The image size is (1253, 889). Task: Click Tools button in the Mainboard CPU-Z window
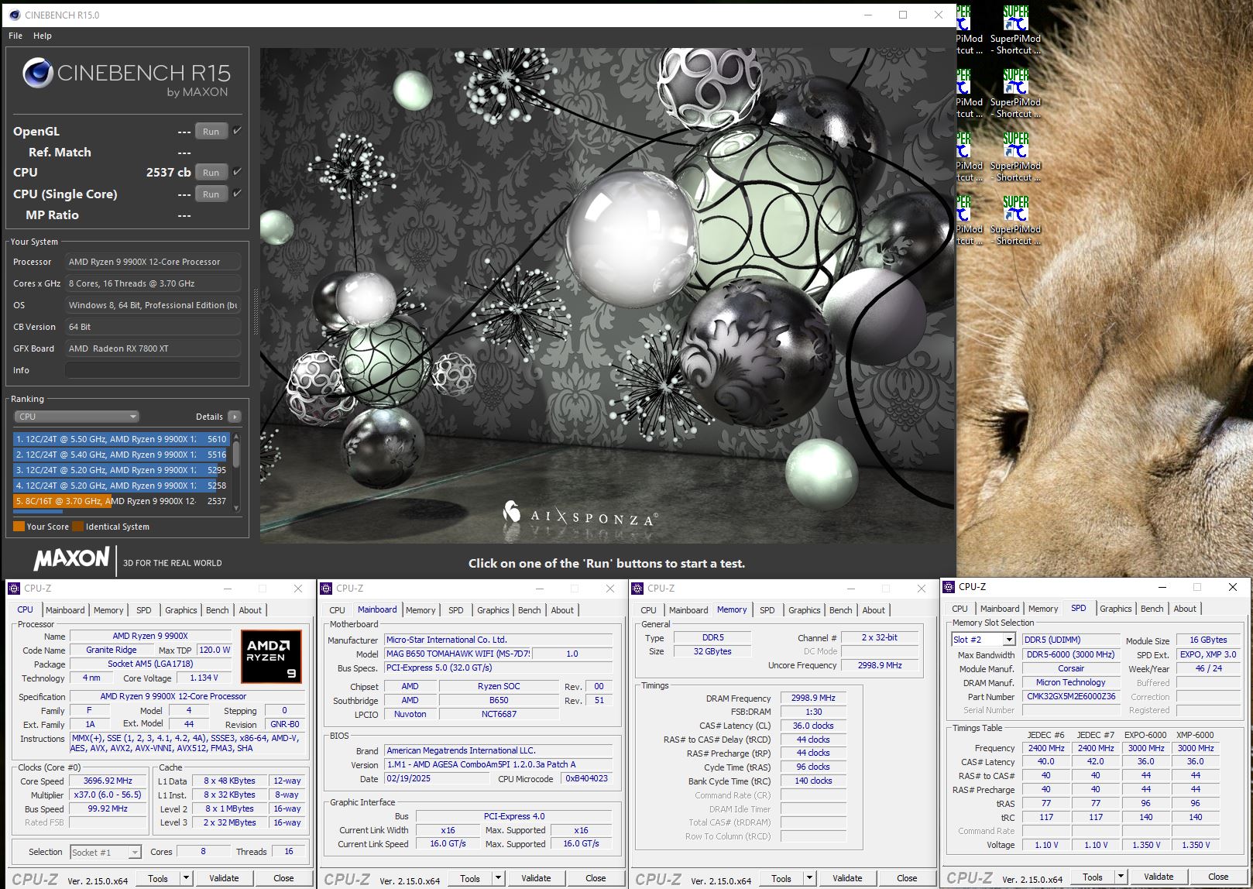[x=470, y=878]
